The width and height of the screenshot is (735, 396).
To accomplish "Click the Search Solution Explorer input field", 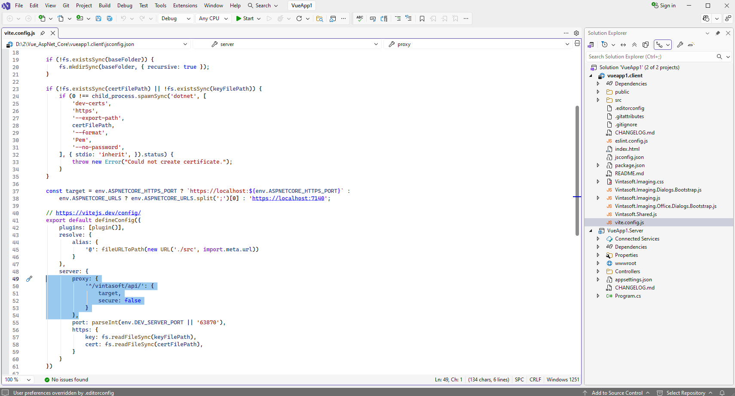I will tap(649, 57).
